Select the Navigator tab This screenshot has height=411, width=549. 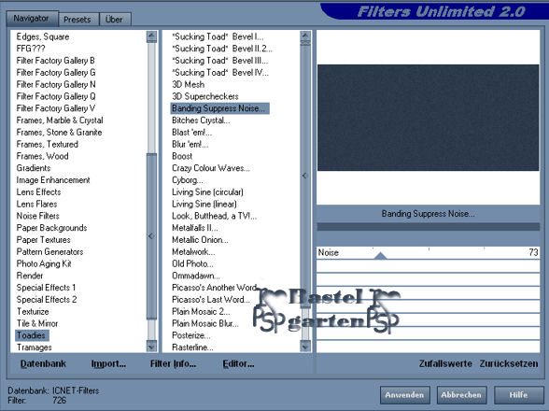coord(31,19)
